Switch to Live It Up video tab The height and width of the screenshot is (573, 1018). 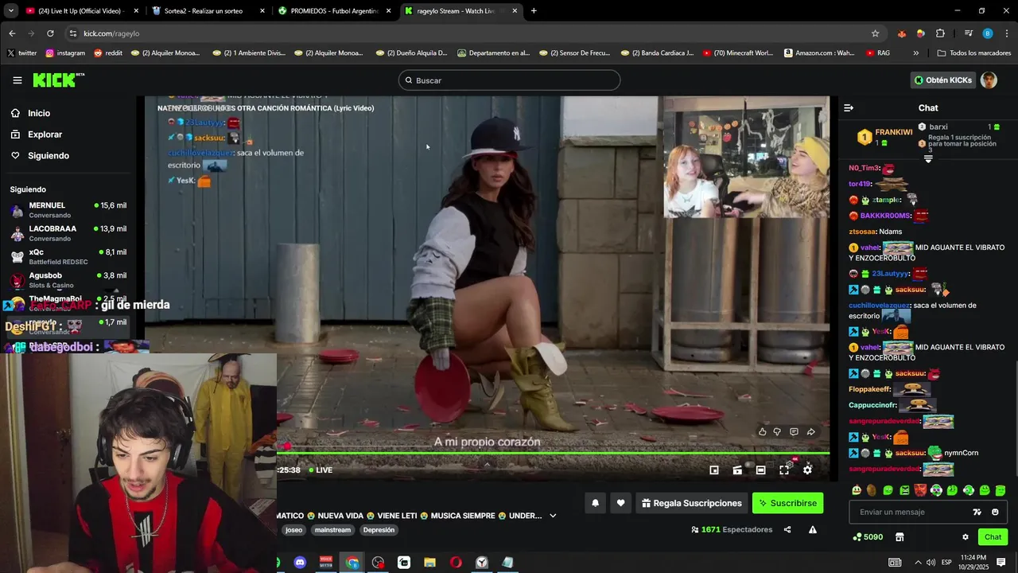[80, 11]
